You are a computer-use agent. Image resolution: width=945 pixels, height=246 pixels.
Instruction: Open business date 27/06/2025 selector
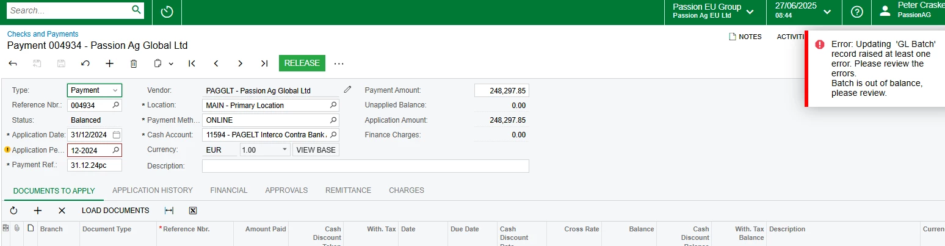(x=803, y=11)
